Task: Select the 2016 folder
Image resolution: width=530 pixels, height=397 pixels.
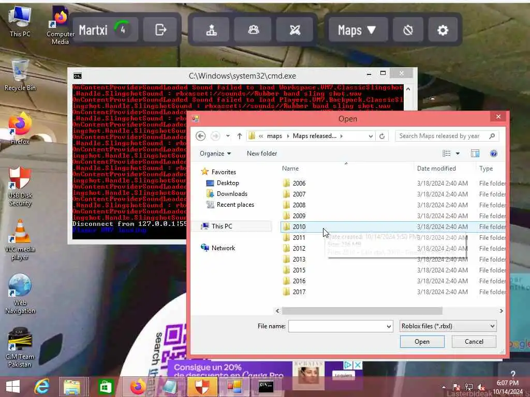Action: point(393,281)
